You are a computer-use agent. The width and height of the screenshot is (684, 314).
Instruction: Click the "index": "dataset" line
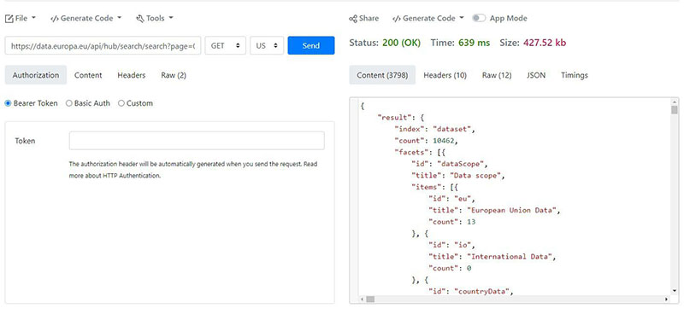(x=434, y=129)
